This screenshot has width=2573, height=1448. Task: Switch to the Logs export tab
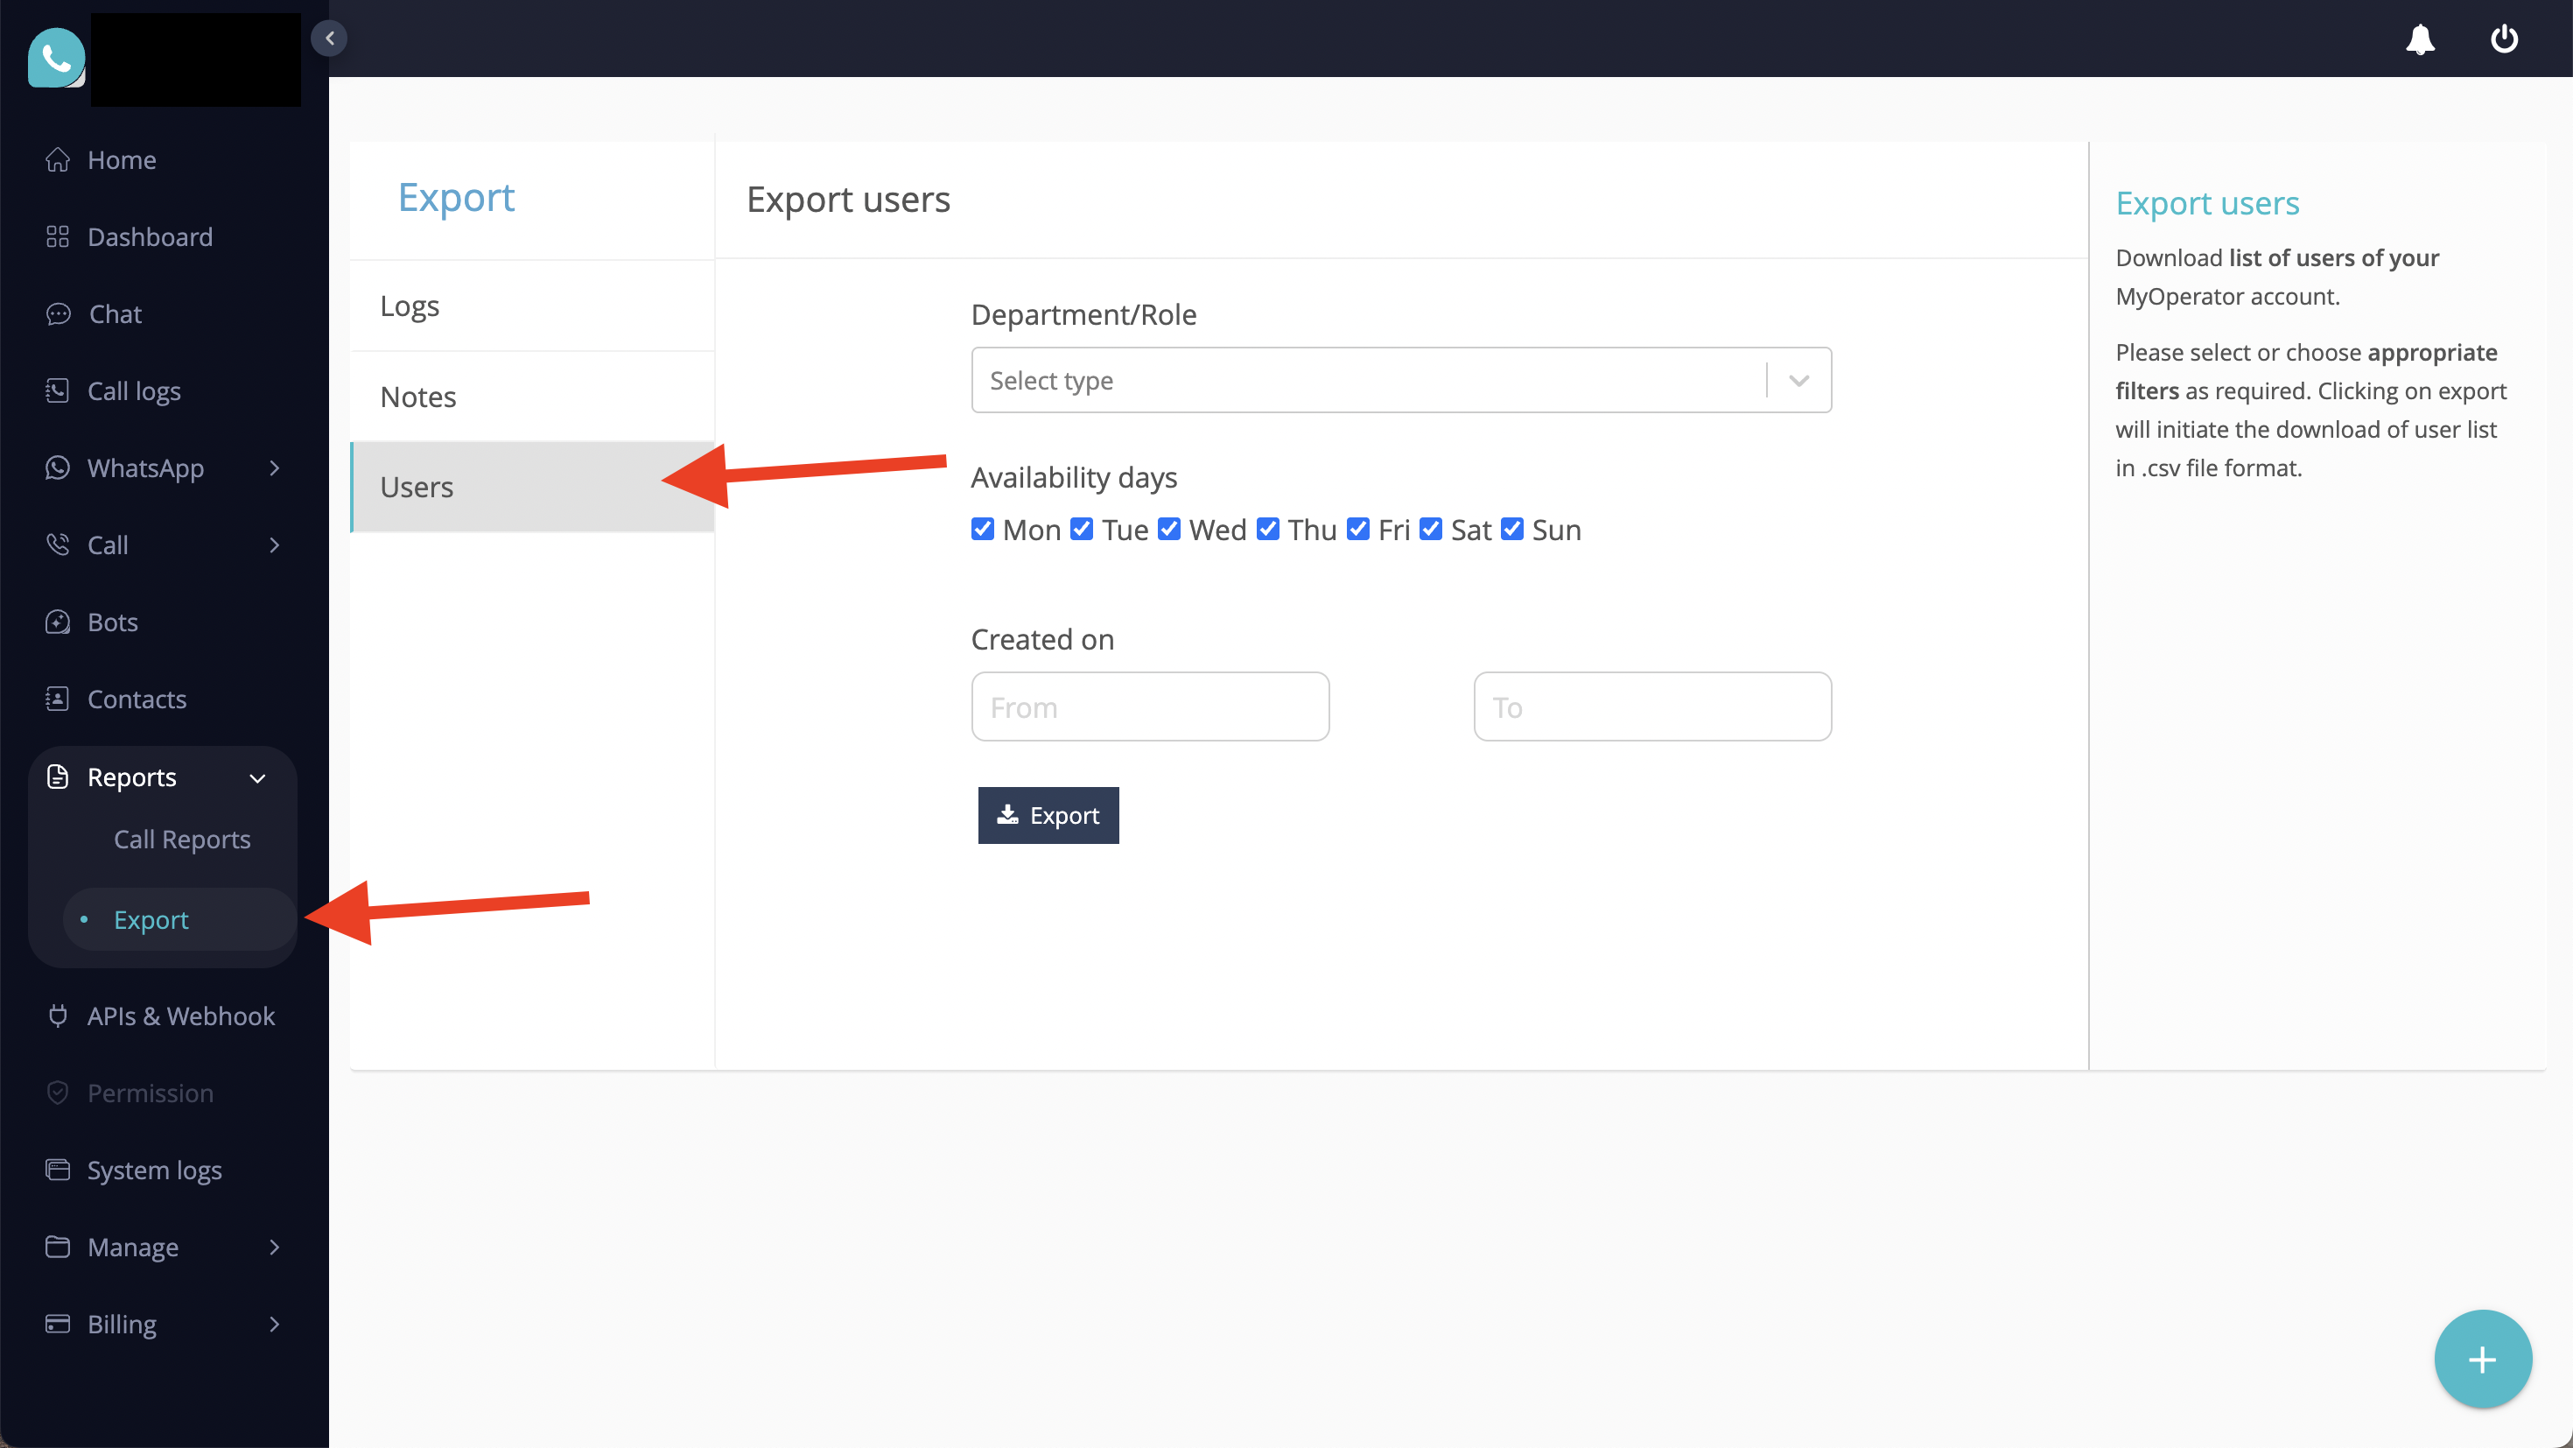coord(410,306)
